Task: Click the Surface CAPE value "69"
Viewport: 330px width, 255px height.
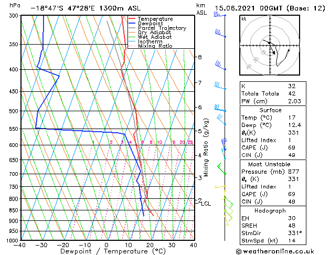Action: 292,147
